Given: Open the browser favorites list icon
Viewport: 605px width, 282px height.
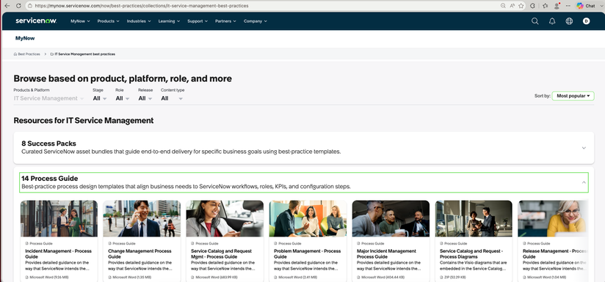Looking at the screenshot, I should click(x=546, y=6).
